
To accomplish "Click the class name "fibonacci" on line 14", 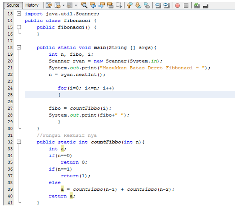I will coord(77,21).
